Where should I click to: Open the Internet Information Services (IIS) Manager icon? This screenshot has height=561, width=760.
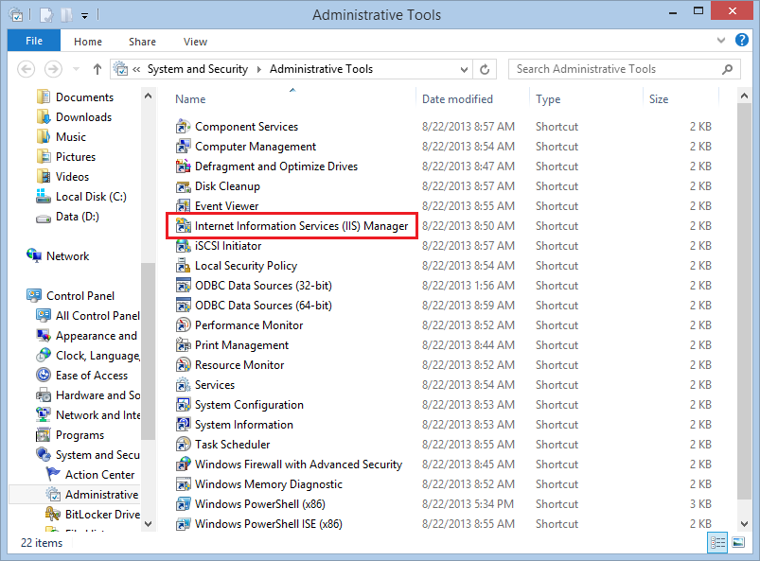coord(183,226)
